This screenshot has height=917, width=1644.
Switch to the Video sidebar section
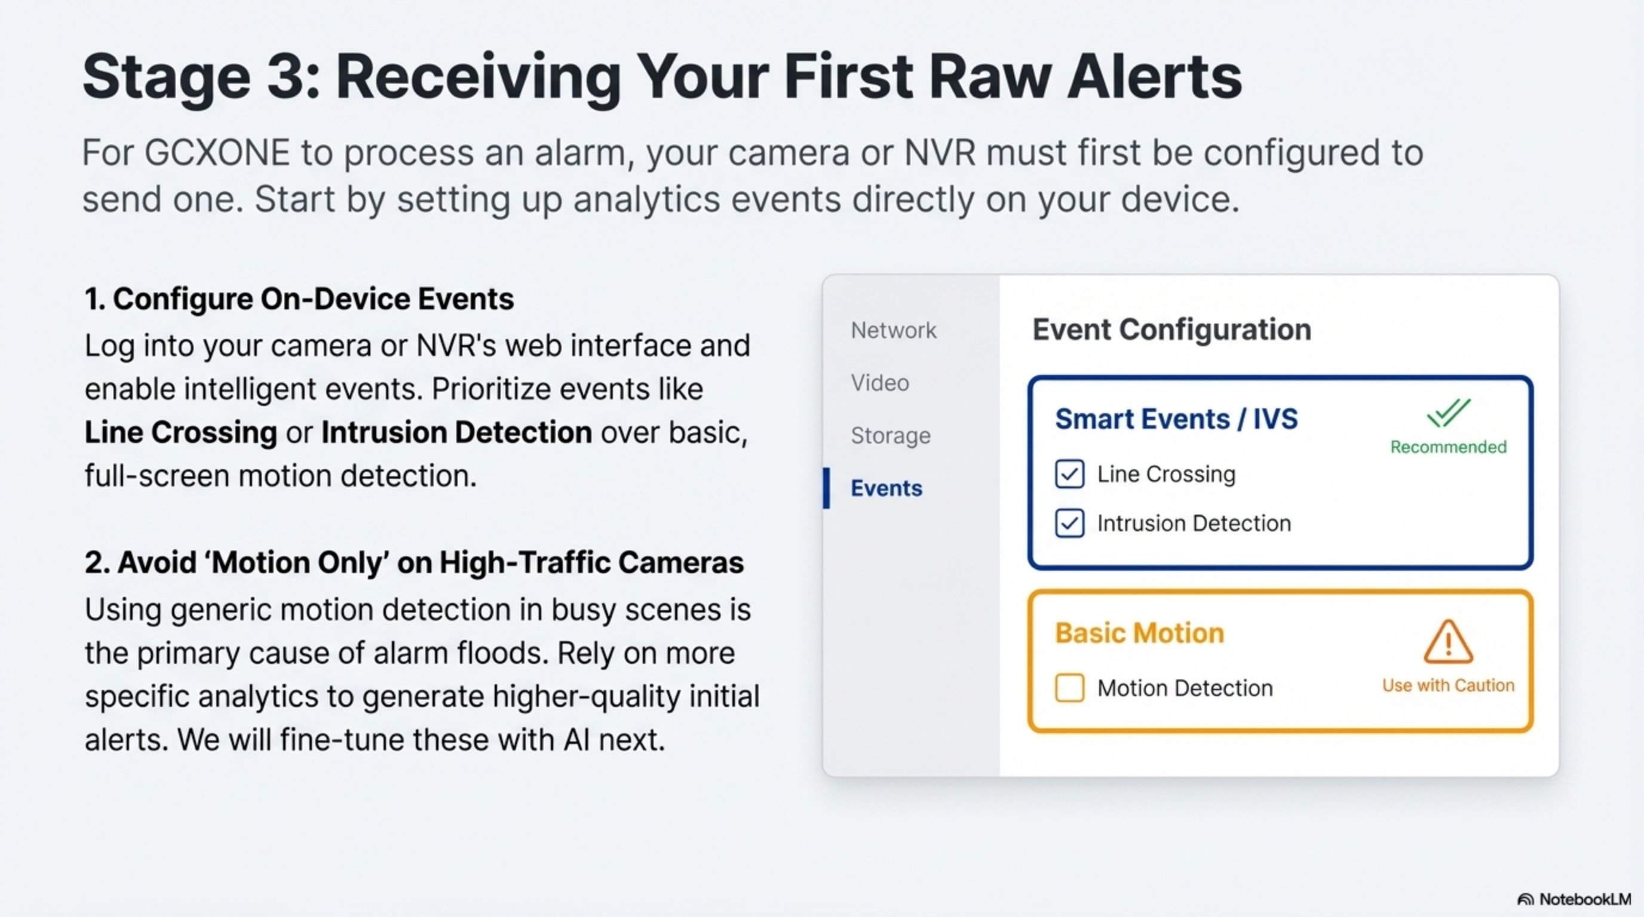pos(879,383)
